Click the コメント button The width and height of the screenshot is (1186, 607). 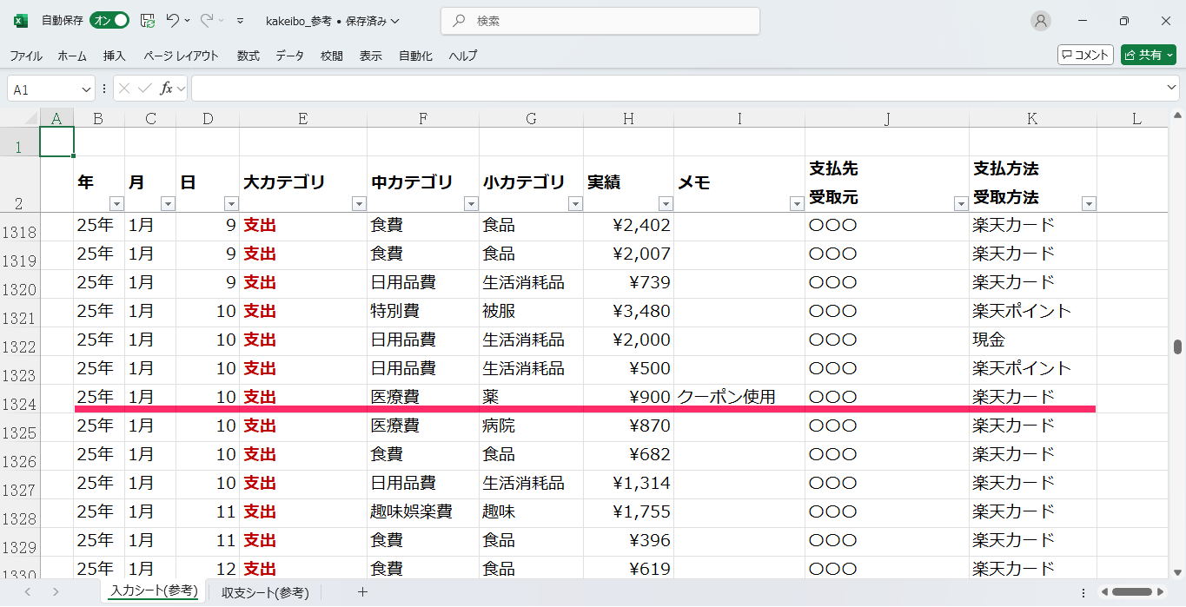[x=1085, y=55]
